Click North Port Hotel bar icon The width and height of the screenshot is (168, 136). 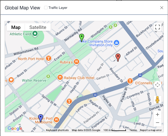coord(49,59)
